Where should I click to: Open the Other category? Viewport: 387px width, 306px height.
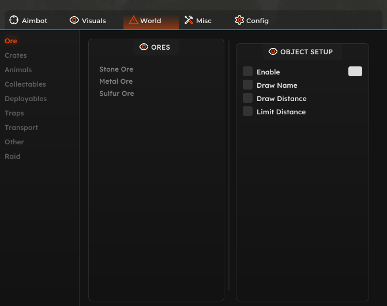click(x=14, y=142)
